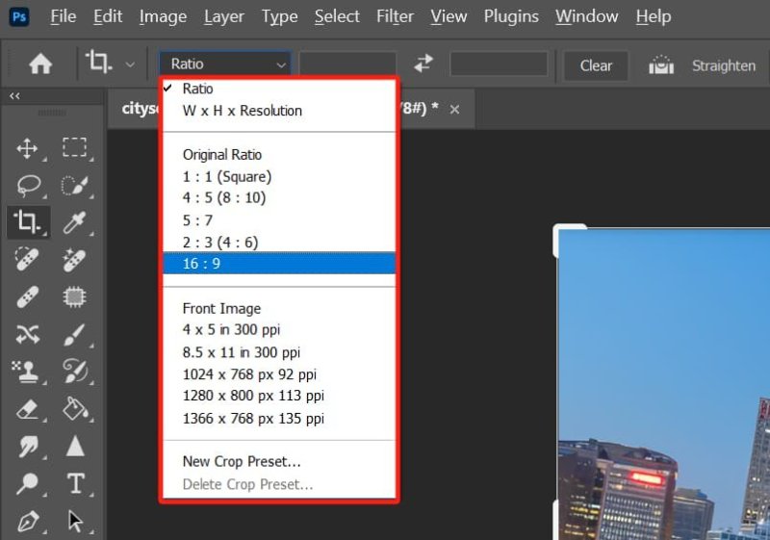Image resolution: width=770 pixels, height=540 pixels.
Task: Choose the Pen tool
Action: (x=27, y=520)
